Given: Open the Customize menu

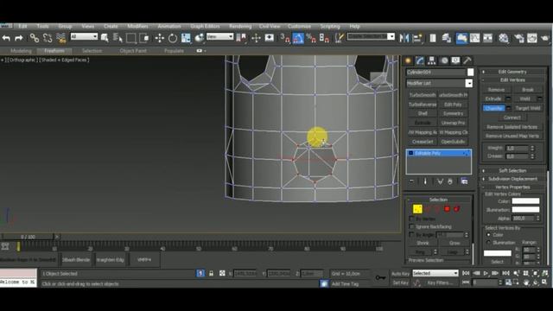Looking at the screenshot, I should [299, 27].
